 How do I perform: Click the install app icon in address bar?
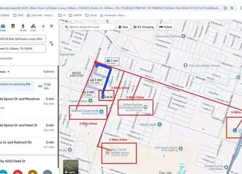pyautogui.click(x=225, y=8)
